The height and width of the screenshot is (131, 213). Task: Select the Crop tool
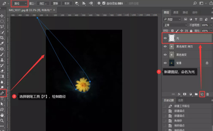2,38
